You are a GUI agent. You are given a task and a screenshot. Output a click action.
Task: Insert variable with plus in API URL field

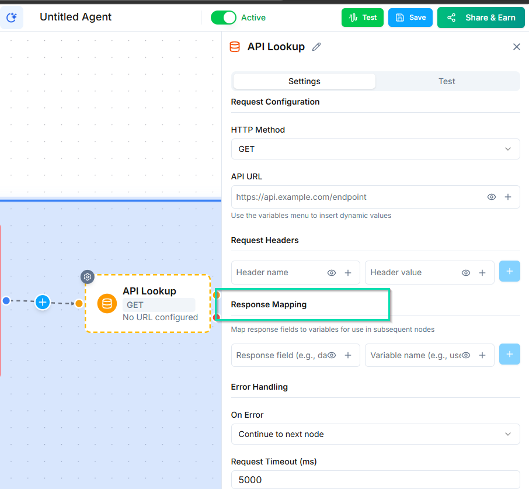pos(508,197)
